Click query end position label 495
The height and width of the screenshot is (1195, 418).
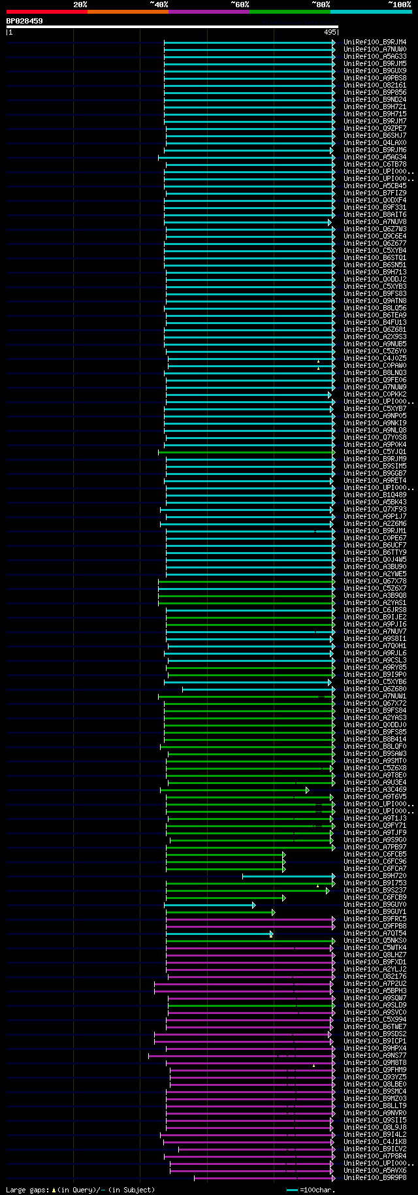330,32
